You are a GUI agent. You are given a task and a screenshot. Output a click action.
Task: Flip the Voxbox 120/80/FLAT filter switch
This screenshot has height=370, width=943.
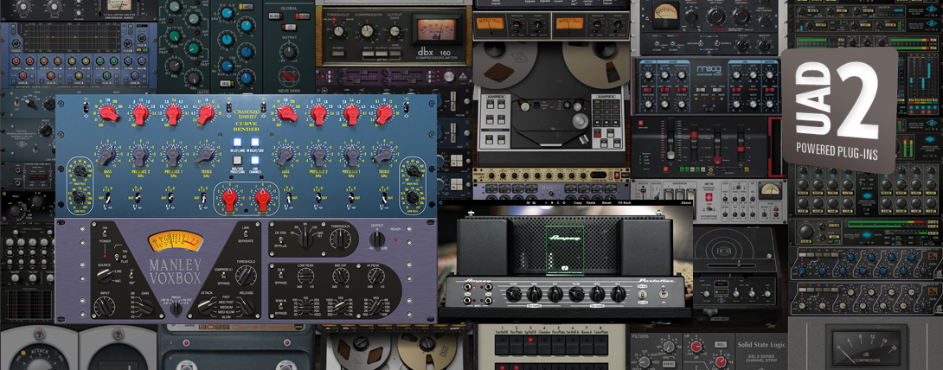point(118,257)
